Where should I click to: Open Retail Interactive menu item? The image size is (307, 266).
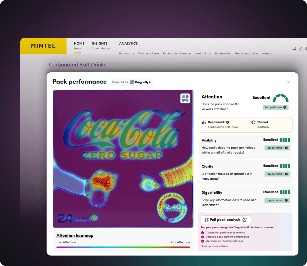tap(246, 54)
